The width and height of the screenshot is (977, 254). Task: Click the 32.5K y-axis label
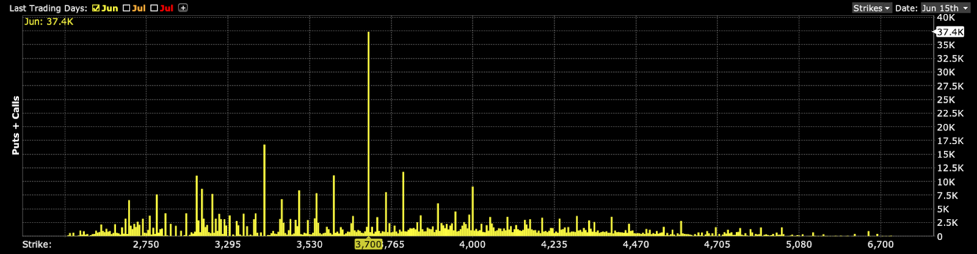coord(950,59)
